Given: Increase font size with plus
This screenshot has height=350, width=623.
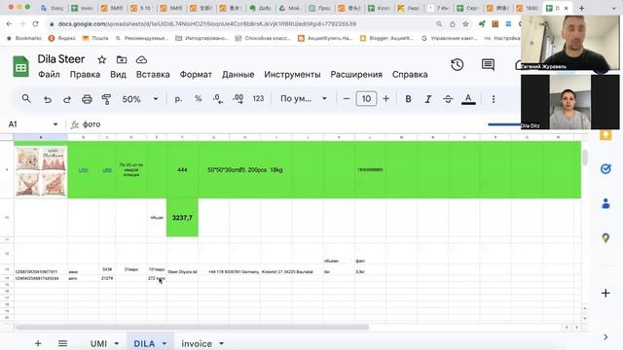Looking at the screenshot, I should pos(385,99).
